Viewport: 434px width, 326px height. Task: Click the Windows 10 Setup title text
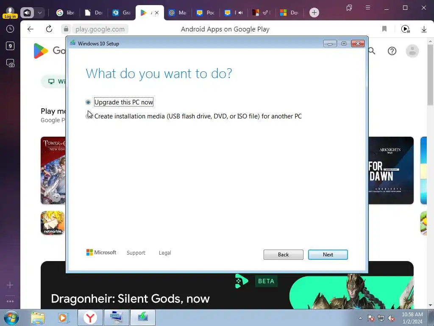pos(98,44)
